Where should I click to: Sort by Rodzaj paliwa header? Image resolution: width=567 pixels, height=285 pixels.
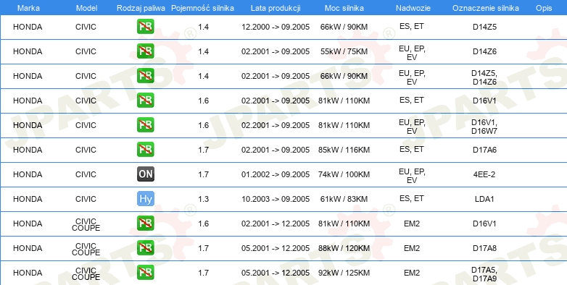[141, 8]
